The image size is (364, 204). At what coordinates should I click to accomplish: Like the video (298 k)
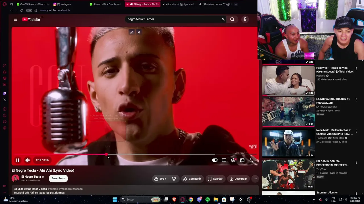[x=160, y=179]
